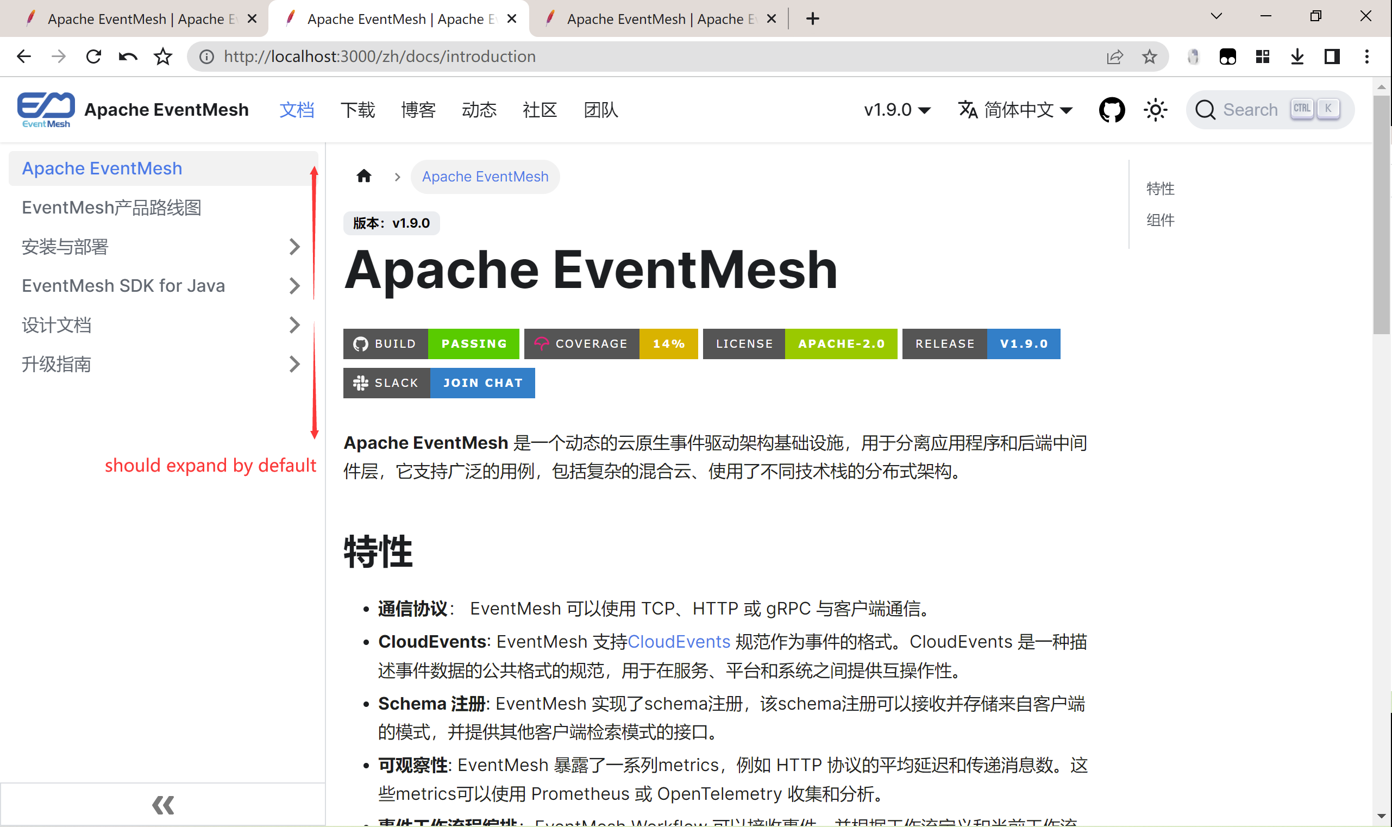The width and height of the screenshot is (1392, 827).
Task: Toggle browser side panel icon
Action: (x=1332, y=57)
